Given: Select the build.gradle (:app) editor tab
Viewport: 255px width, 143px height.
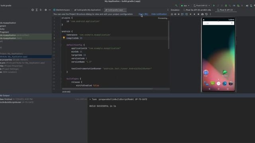Looking at the screenshot, I should click(x=115, y=10).
